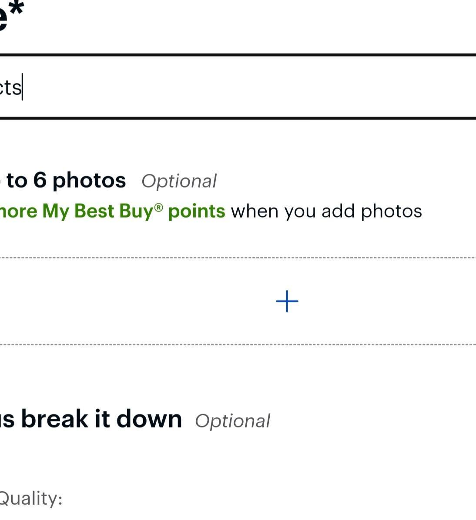Click the "to 6 photos" heading

[65, 180]
